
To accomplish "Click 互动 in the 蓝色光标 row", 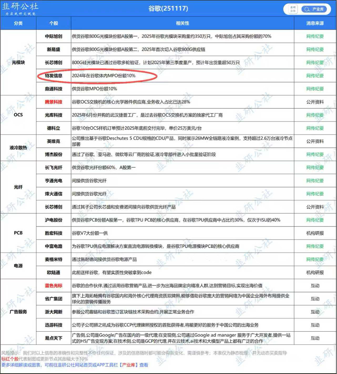I will pyautogui.click(x=315, y=286).
